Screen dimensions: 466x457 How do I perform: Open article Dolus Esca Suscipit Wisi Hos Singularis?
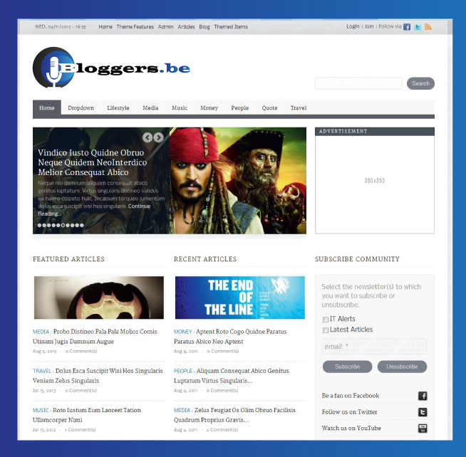tap(98, 376)
